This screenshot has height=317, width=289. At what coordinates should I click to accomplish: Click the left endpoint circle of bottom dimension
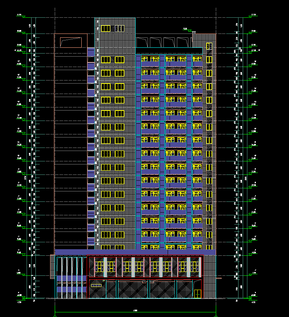click(55, 315)
